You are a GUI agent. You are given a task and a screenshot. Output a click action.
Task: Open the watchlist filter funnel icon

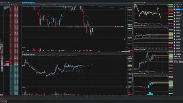(179, 5)
